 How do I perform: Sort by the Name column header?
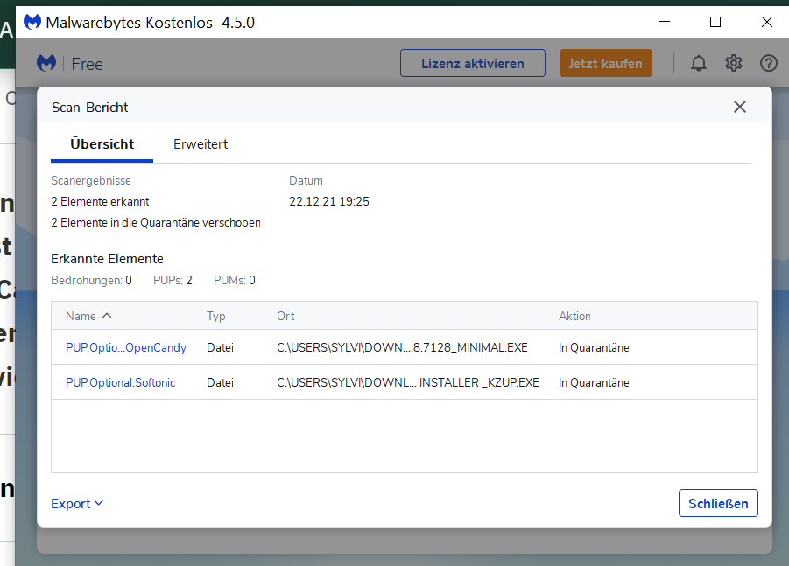click(x=88, y=316)
